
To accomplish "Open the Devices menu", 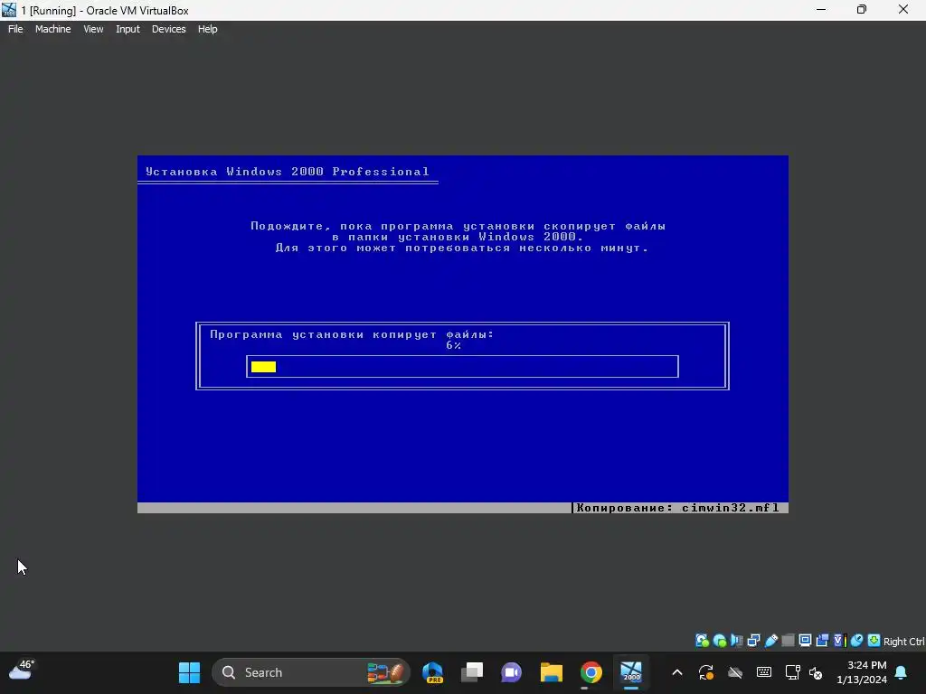I will coord(168,29).
